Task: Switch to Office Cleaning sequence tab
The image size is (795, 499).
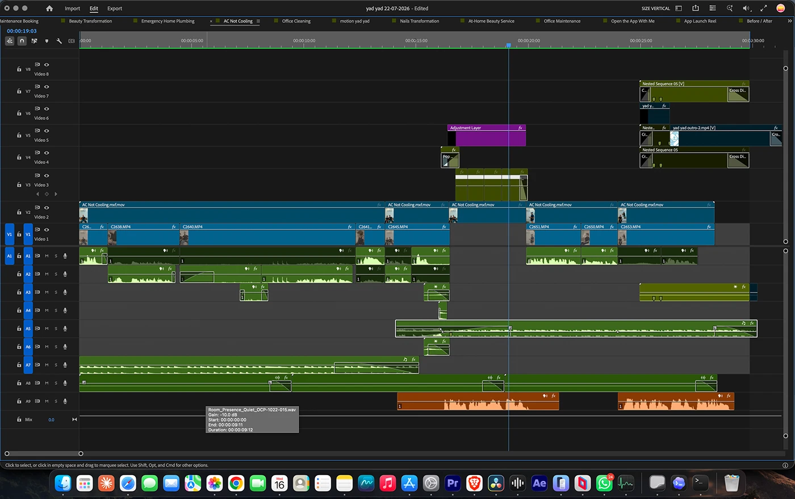Action: pos(296,21)
